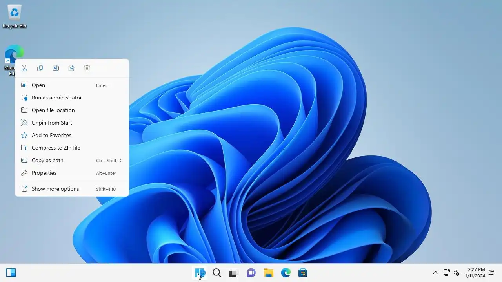Select Run as administrator
This screenshot has width=502, height=282.
[72, 98]
